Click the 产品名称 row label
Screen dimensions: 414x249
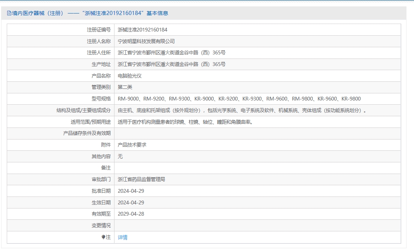101,76
